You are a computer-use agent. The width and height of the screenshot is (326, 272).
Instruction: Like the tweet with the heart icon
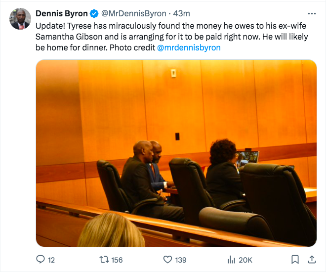167,260
